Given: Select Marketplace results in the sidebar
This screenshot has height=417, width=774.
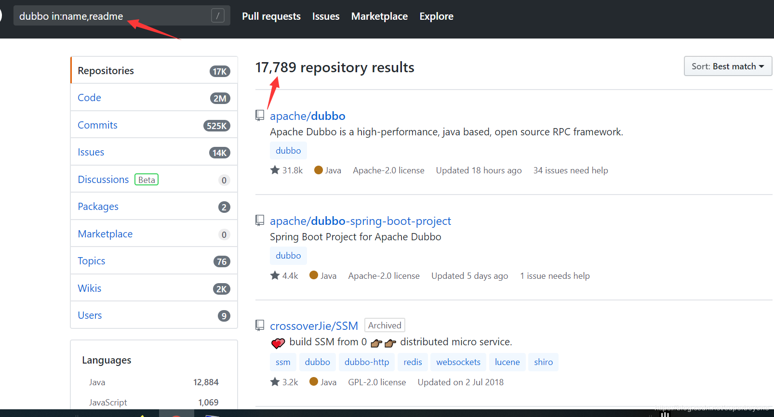Looking at the screenshot, I should point(154,234).
